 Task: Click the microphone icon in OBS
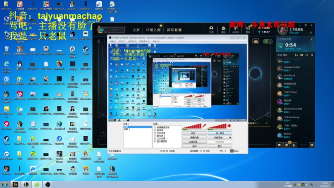(204, 126)
